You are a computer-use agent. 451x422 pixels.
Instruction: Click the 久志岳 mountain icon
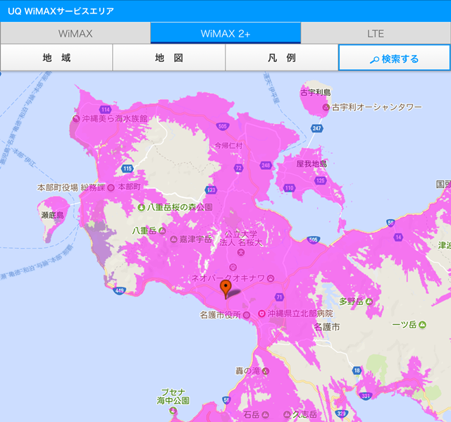click(287, 414)
